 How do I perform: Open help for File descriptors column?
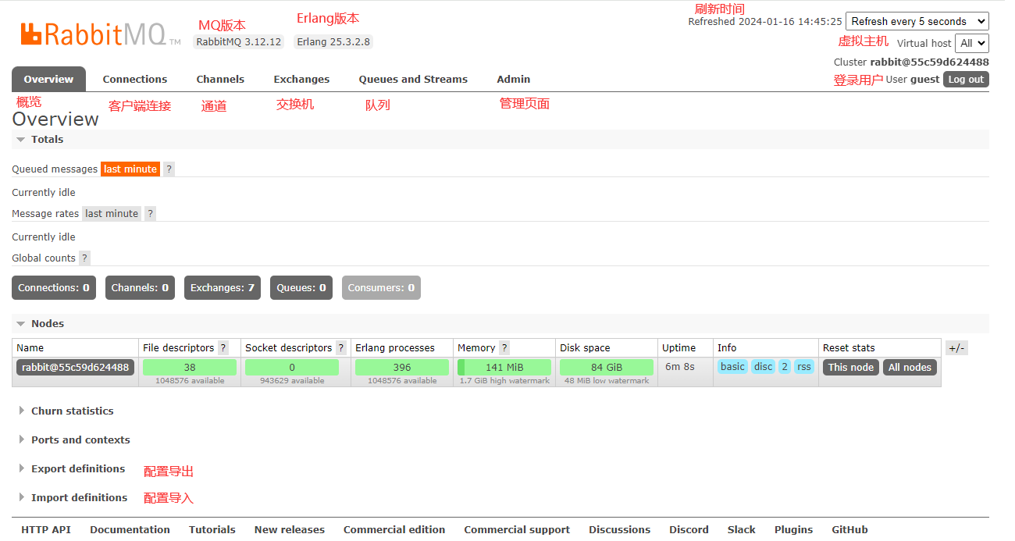(223, 348)
